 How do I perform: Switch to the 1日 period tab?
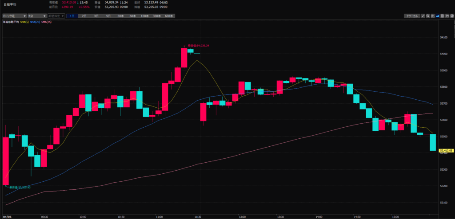tap(72, 16)
